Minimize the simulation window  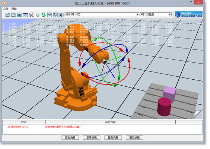(x=185, y=3)
